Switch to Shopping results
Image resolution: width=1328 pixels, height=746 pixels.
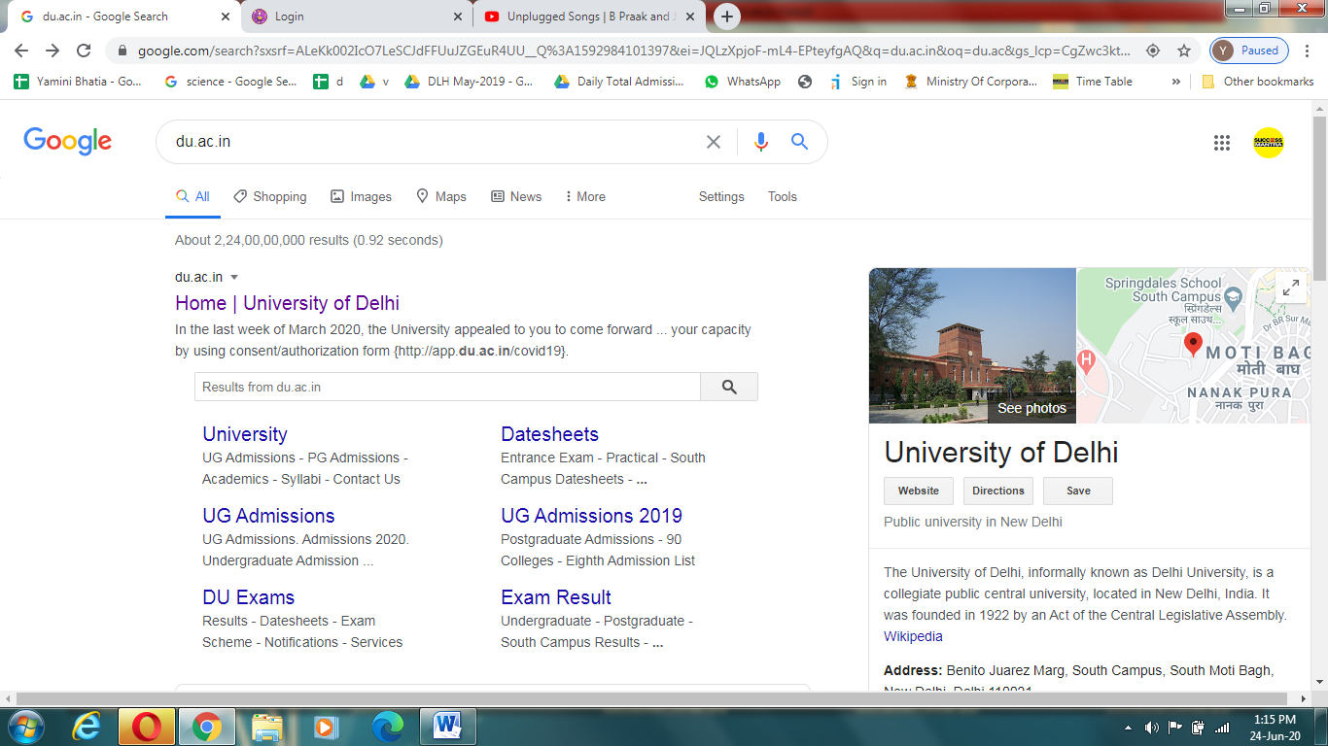[x=270, y=196]
